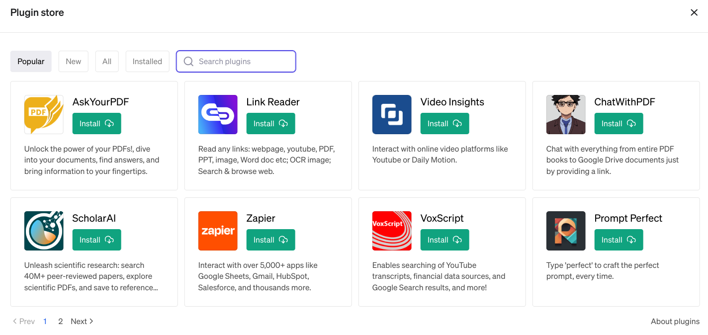The width and height of the screenshot is (708, 335).
Task: Open the About plugins link
Action: pyautogui.click(x=675, y=322)
